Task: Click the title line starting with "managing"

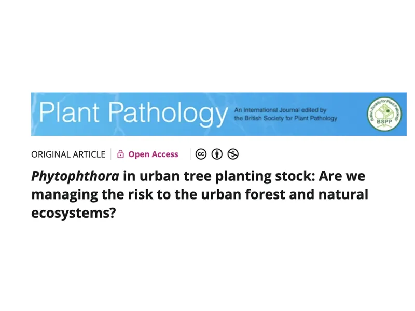Action: pyautogui.click(x=200, y=195)
